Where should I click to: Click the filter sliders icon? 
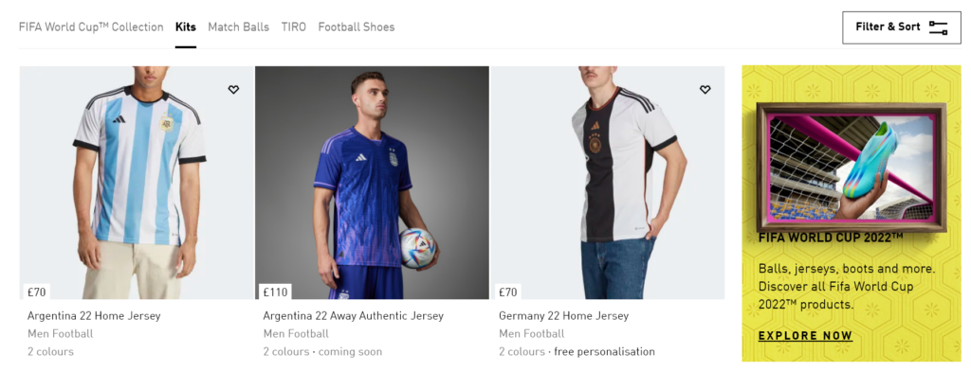click(x=938, y=27)
